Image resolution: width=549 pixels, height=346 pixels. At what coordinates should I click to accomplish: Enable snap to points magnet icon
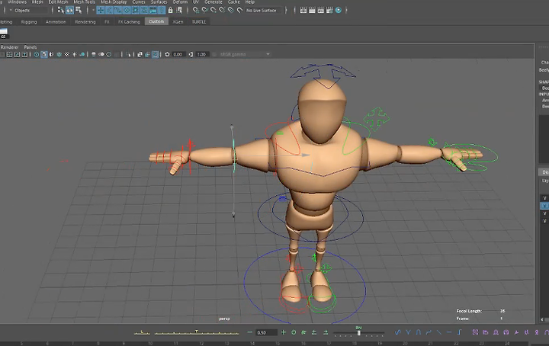(213, 10)
